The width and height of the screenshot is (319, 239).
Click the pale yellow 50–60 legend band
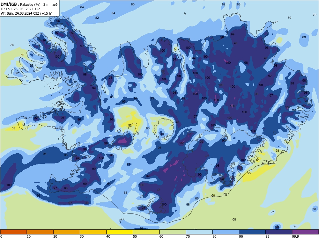[x=146, y=232]
